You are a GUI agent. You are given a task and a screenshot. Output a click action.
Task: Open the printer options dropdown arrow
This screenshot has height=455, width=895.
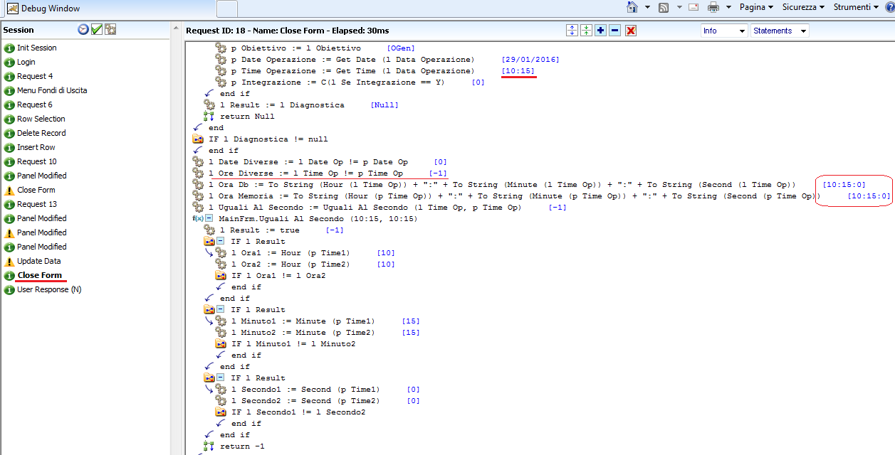[x=728, y=7]
